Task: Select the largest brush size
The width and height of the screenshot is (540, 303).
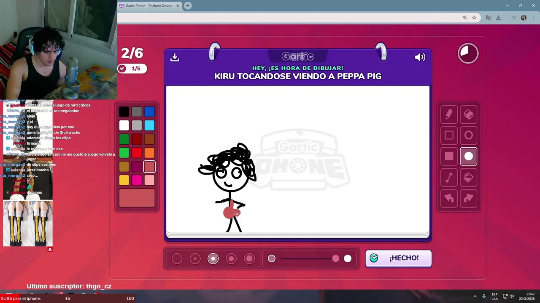Action: pyautogui.click(x=249, y=258)
